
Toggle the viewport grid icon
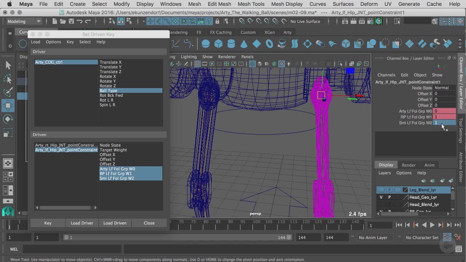[x=197, y=64]
